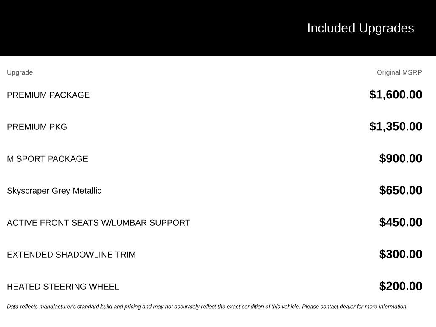Click 'Please contact dealer for more information'

355,307
